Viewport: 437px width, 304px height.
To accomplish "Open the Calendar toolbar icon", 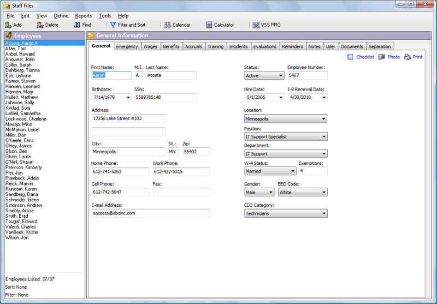I will (168, 25).
